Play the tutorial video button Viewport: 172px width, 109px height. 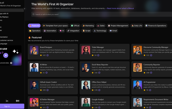6,55
